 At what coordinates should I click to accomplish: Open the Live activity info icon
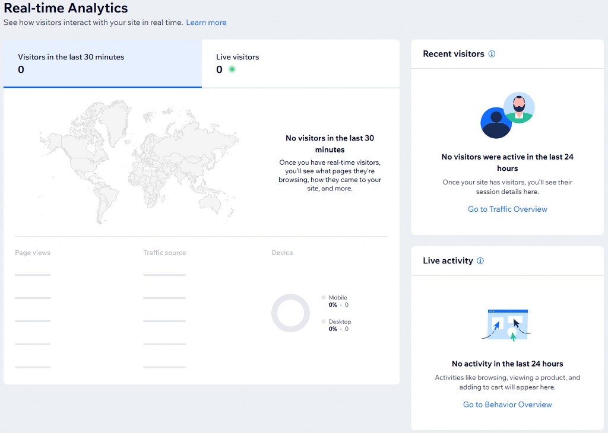(x=480, y=260)
